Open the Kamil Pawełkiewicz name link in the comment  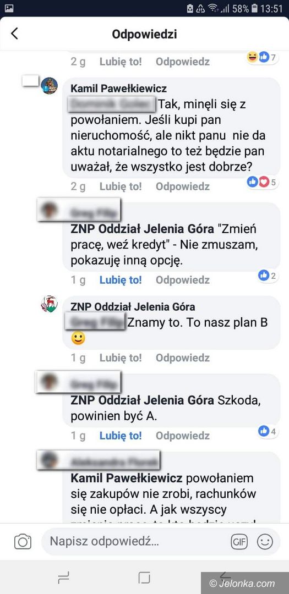[119, 89]
